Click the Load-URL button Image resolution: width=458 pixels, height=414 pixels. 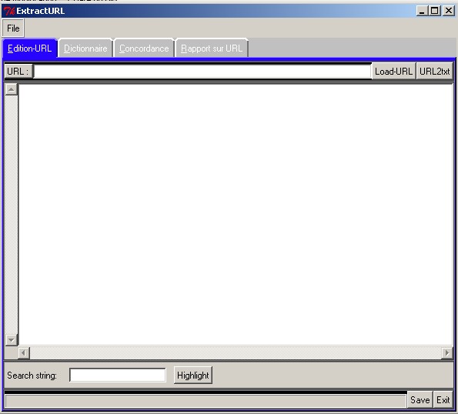pyautogui.click(x=393, y=72)
